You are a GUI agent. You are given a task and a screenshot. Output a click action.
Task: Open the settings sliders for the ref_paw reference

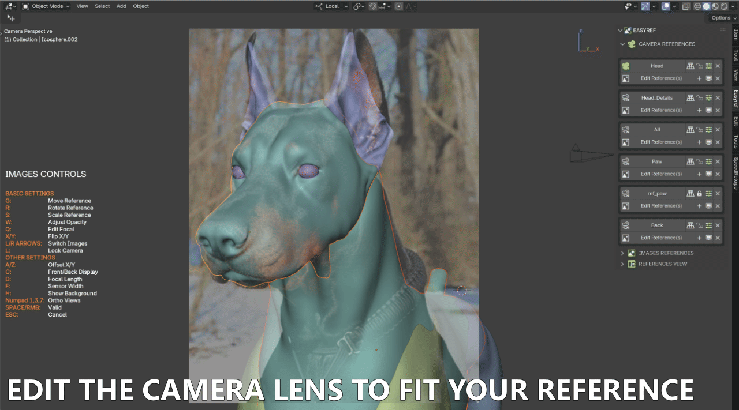[x=709, y=193]
